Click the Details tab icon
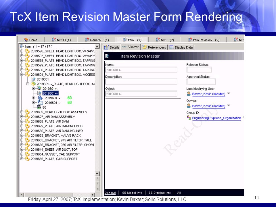Image resolution: width=276 pixels, height=207 pixels. 106,47
